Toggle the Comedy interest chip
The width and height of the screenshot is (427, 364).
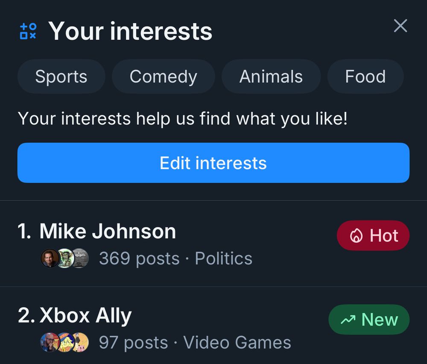163,76
